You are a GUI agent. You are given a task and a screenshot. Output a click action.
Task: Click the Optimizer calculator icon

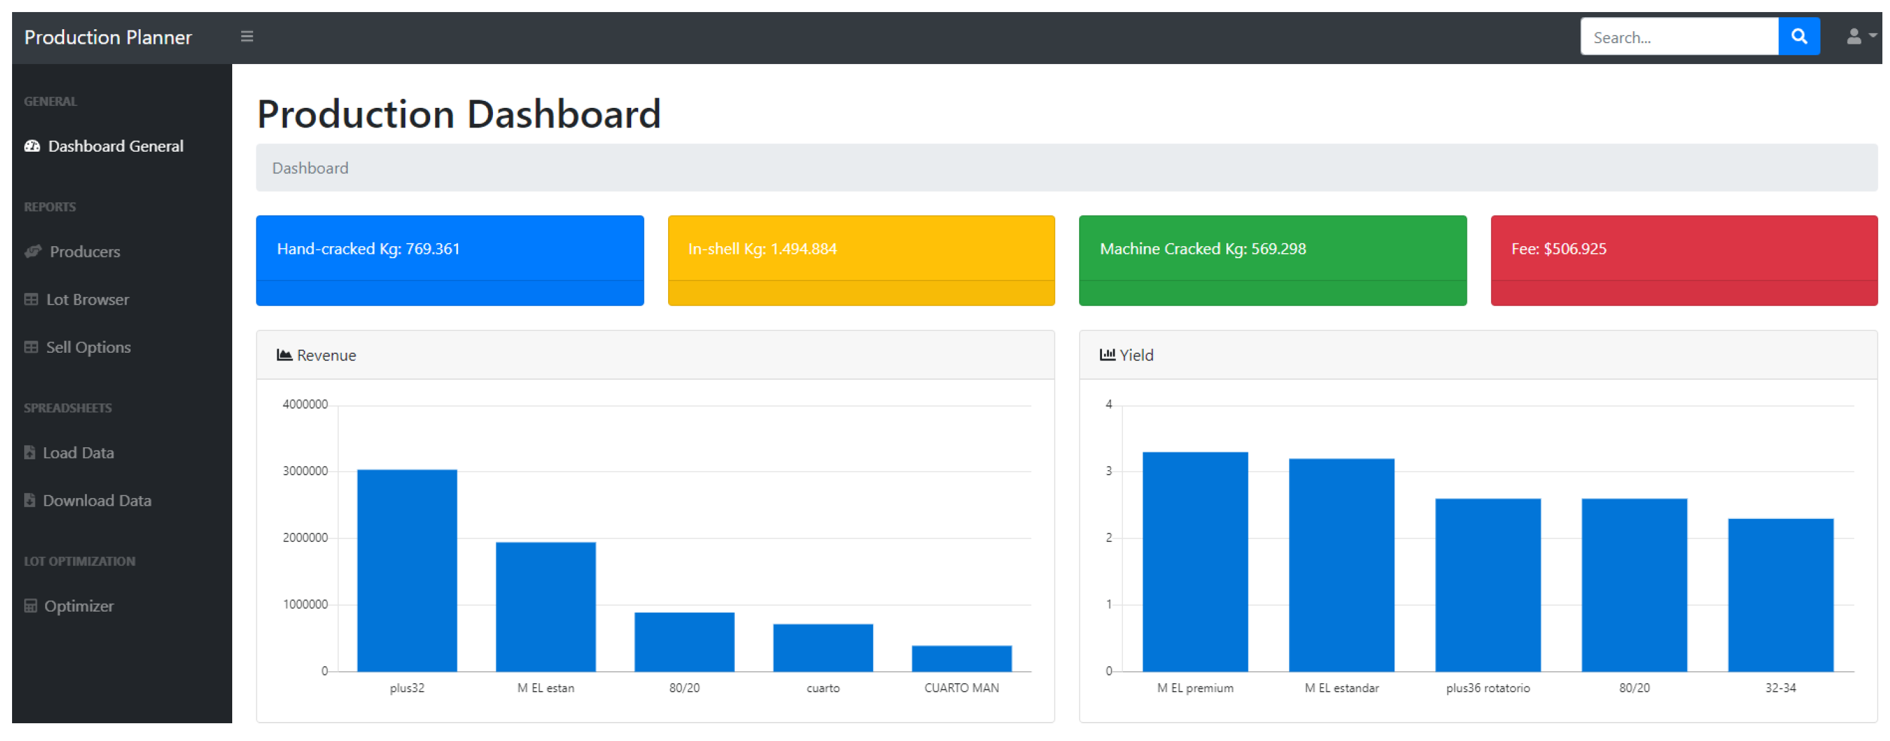tap(30, 606)
